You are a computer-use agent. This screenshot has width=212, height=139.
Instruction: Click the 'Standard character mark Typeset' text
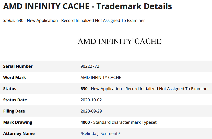click(125, 122)
